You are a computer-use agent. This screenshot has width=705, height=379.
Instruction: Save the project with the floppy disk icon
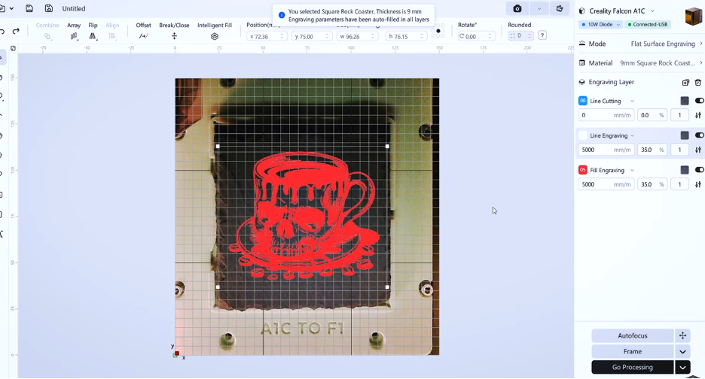(x=29, y=8)
